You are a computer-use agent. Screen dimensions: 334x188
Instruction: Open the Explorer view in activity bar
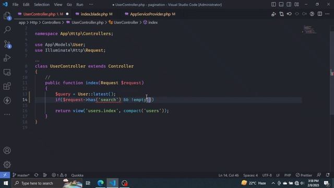tap(7, 16)
